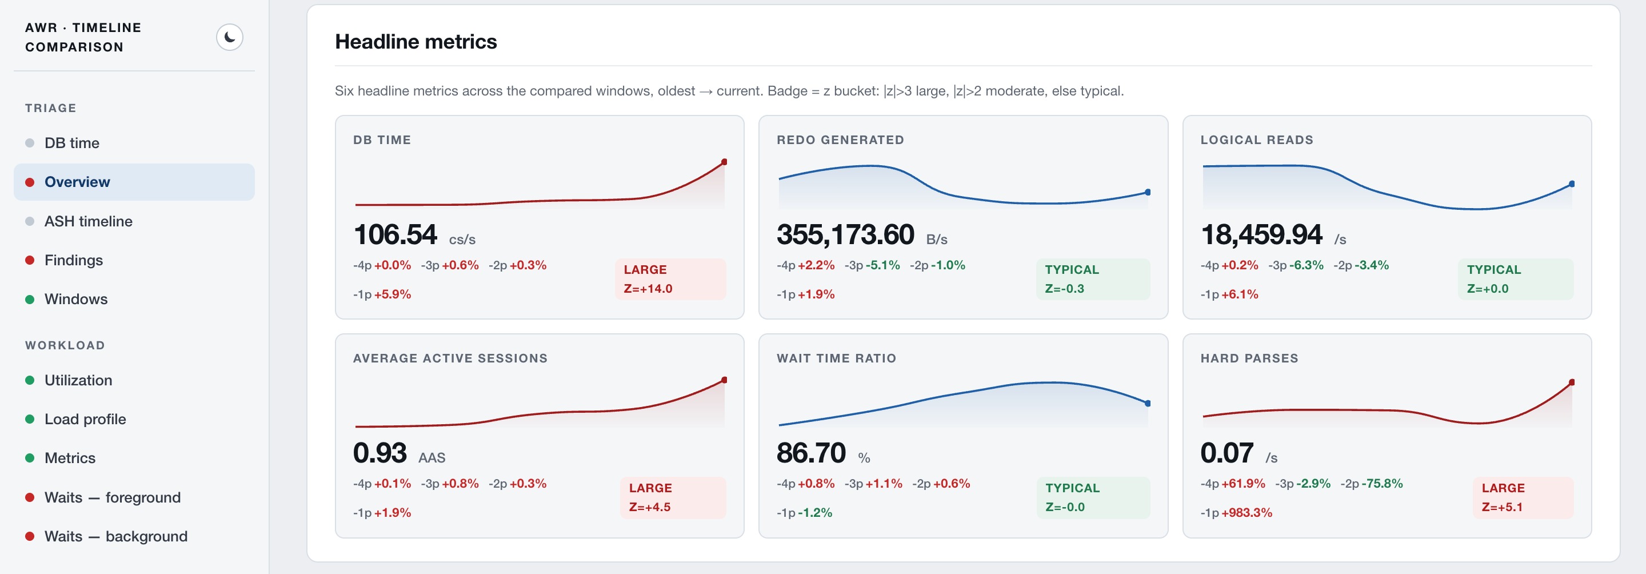Click the Hard Parses sparkline chart

pyautogui.click(x=1387, y=402)
